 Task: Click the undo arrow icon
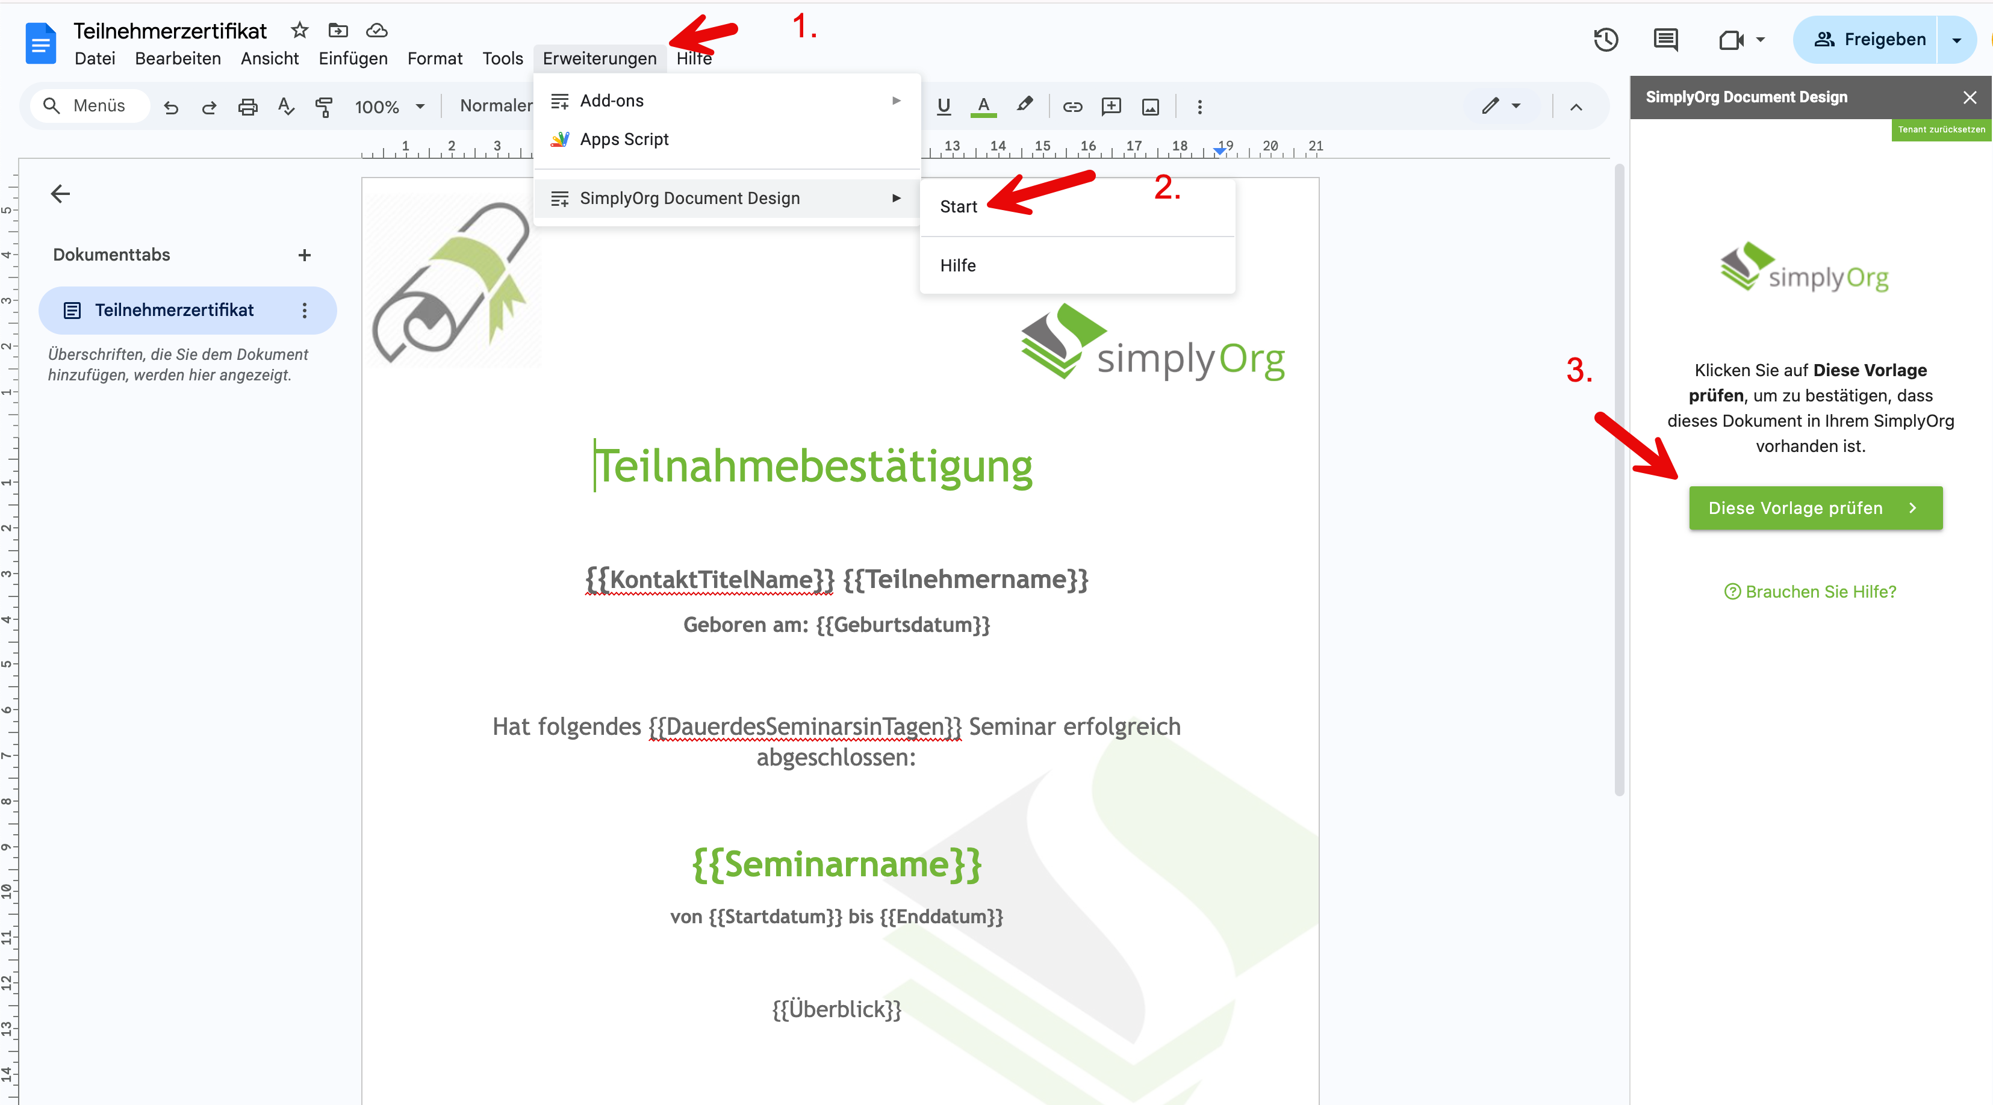(171, 107)
